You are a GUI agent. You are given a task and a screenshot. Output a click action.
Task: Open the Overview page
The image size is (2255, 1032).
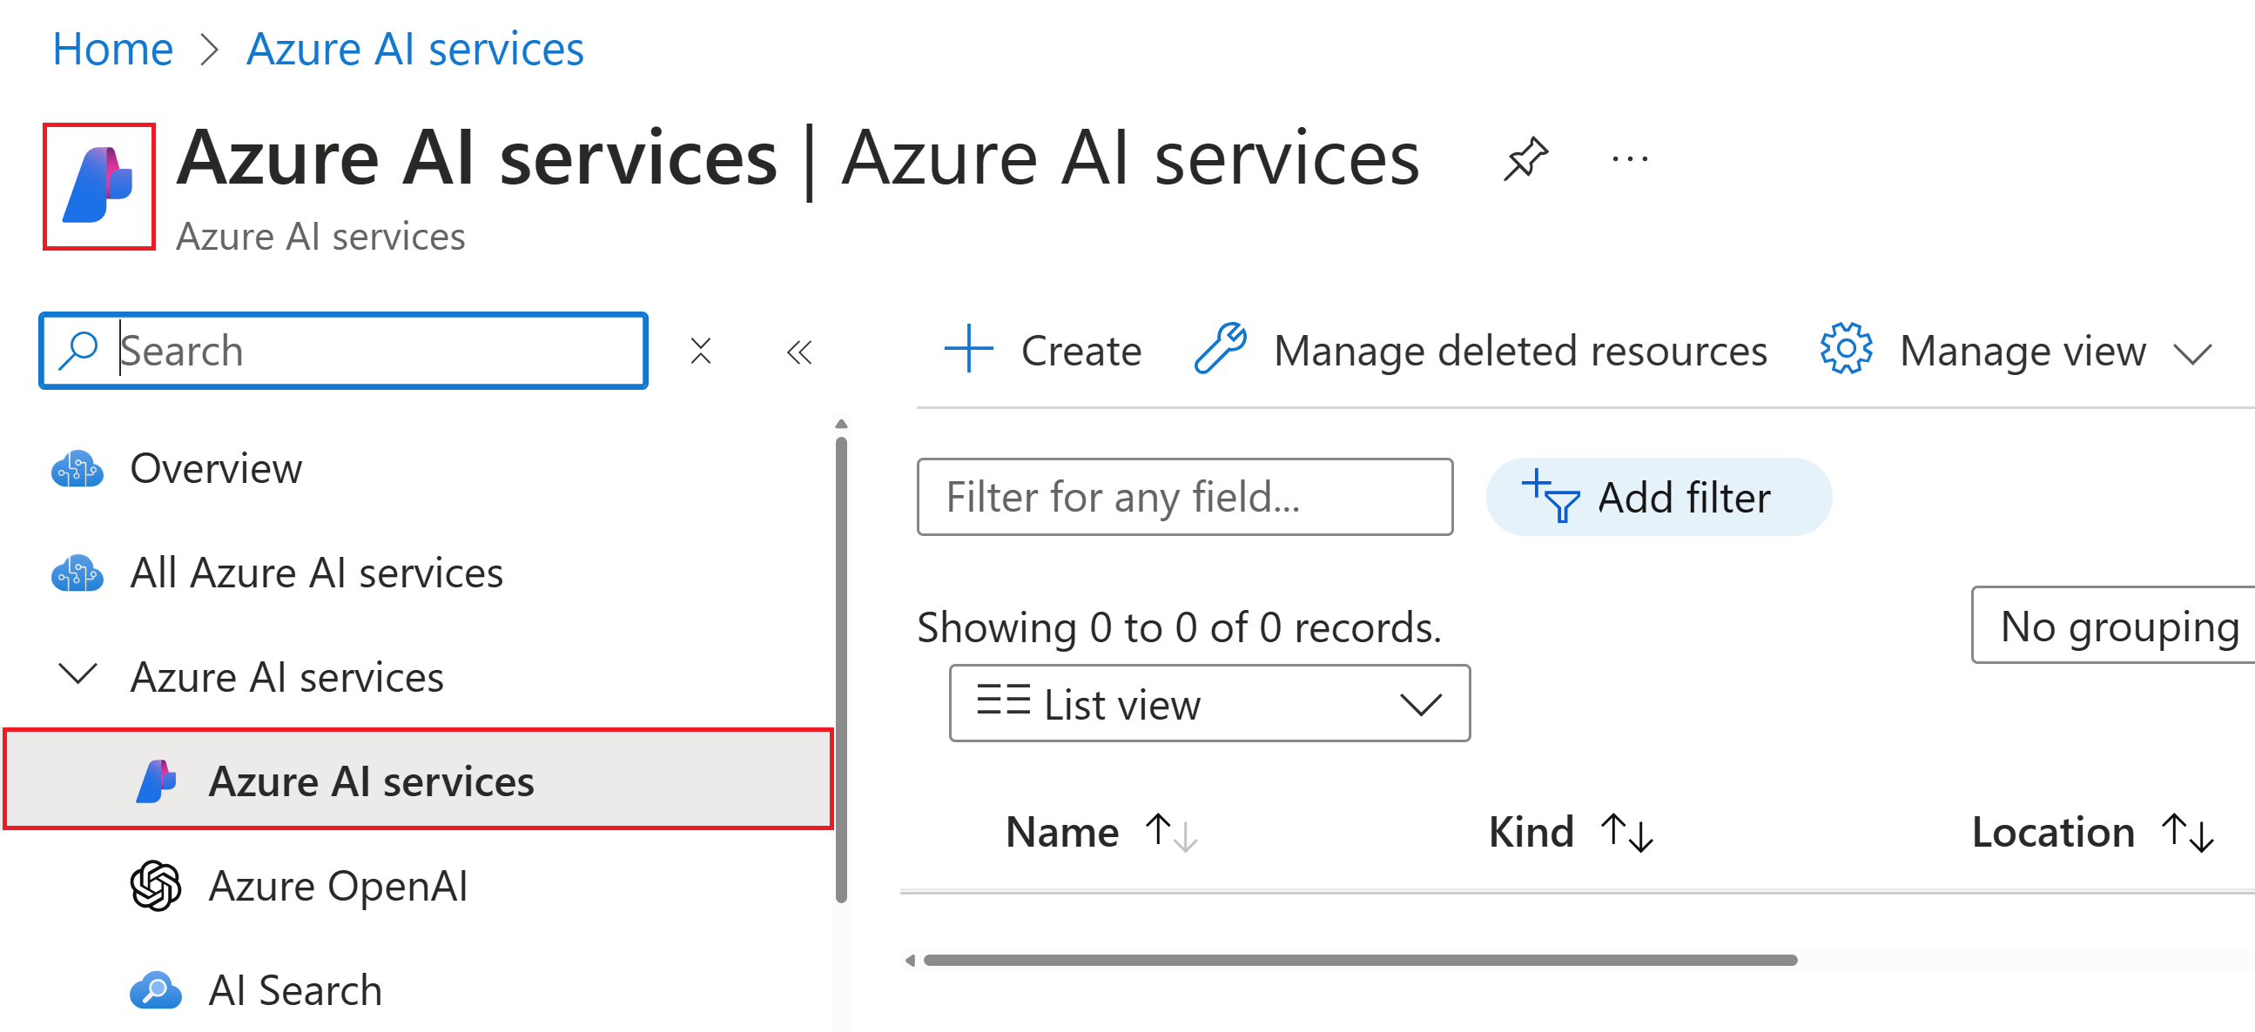click(x=215, y=469)
